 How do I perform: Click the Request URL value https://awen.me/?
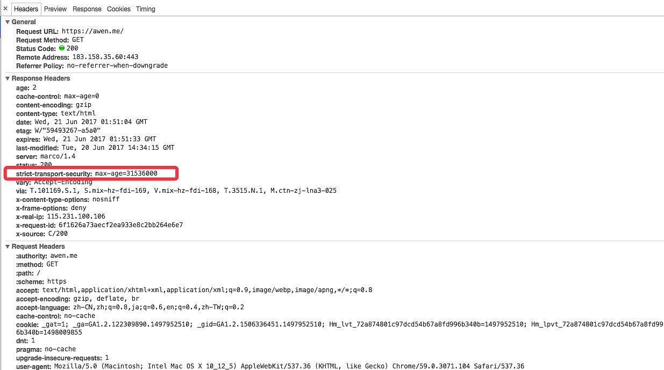pyautogui.click(x=92, y=31)
